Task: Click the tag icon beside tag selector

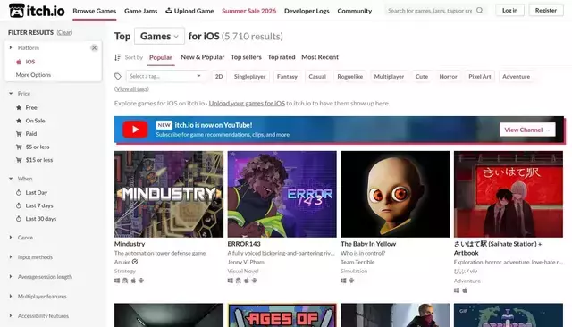Action: pyautogui.click(x=118, y=76)
